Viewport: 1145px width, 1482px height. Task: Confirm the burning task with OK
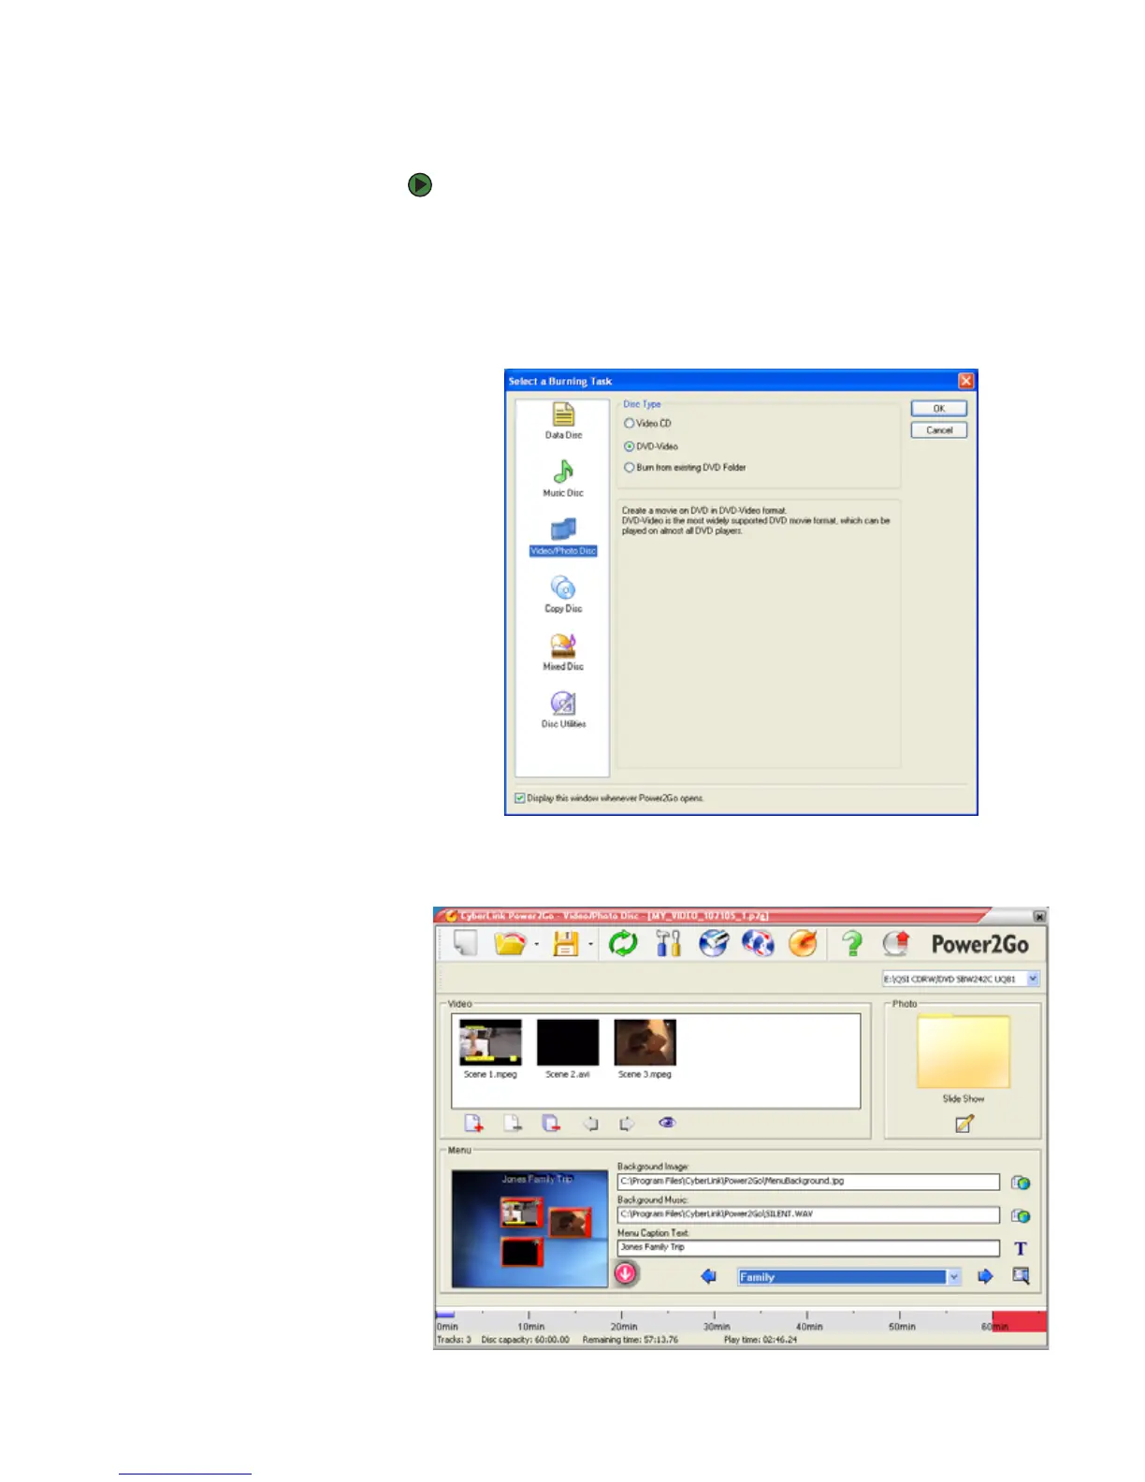938,409
